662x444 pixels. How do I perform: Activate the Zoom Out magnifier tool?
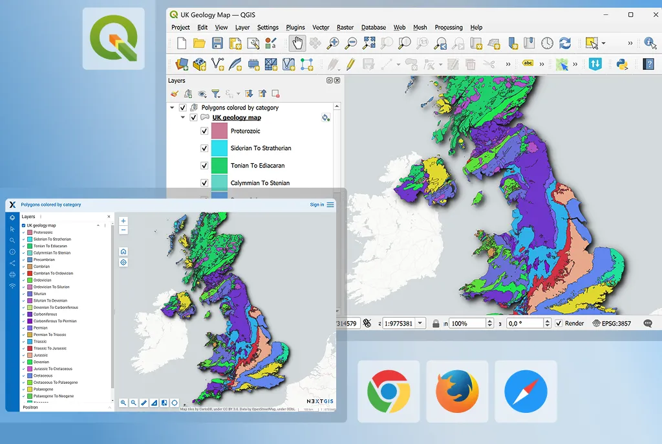[351, 43]
